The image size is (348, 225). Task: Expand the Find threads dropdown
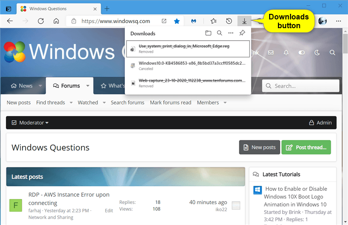pos(71,103)
